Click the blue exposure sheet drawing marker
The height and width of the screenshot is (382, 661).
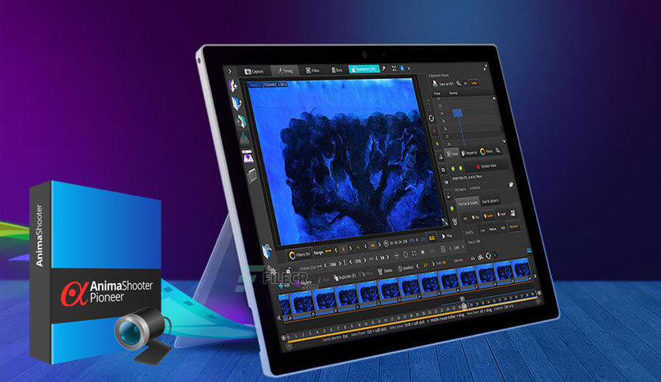tap(456, 114)
